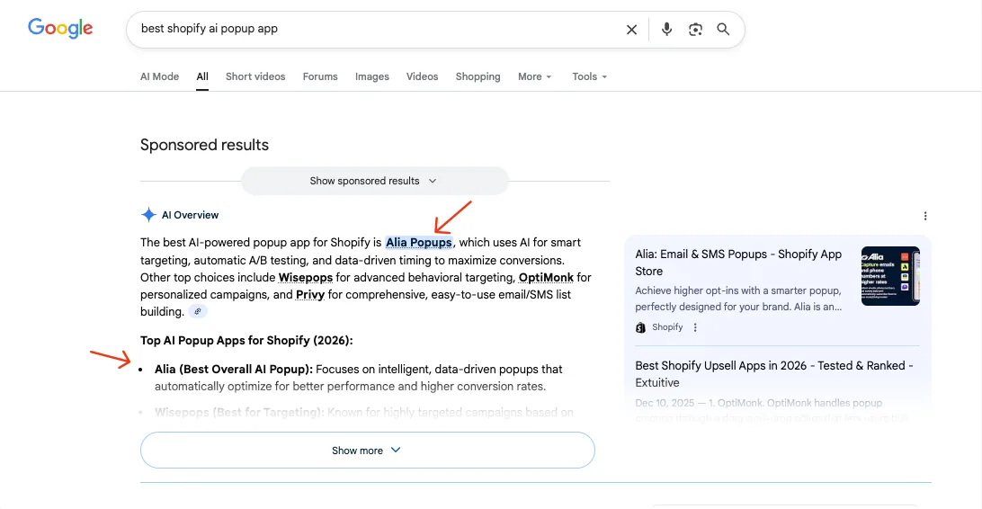Open the Shopping tab
This screenshot has width=982, height=509.
478,76
